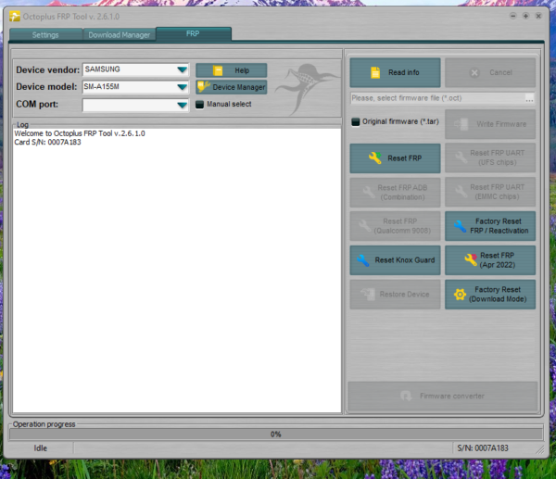This screenshot has height=479, width=556.
Task: Open the Device Manager
Action: tap(231, 87)
